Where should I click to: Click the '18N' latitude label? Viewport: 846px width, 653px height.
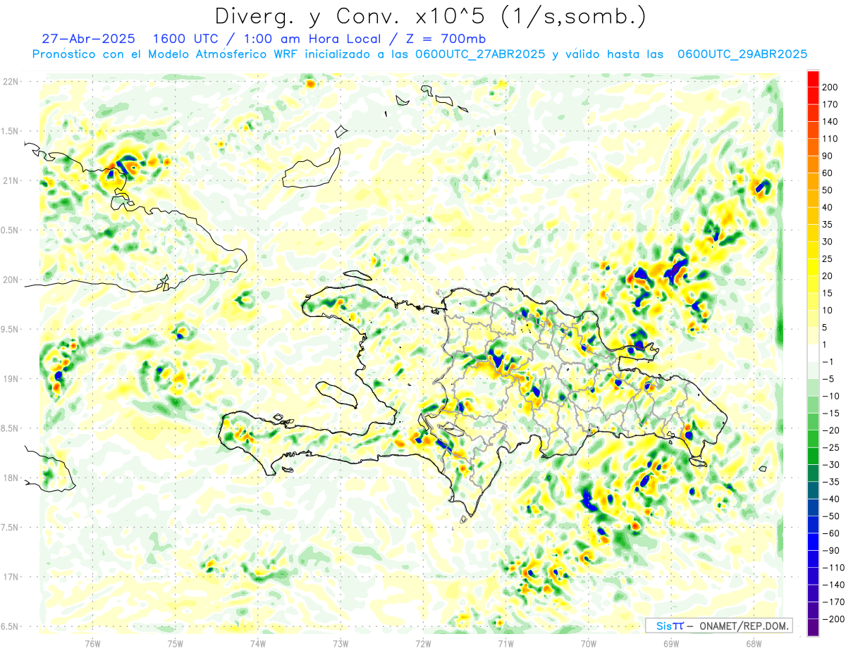point(10,478)
